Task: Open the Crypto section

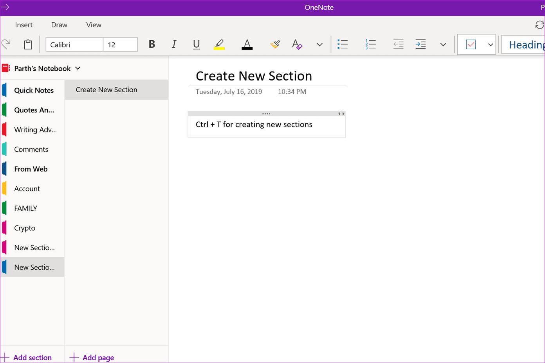Action: (x=32, y=228)
